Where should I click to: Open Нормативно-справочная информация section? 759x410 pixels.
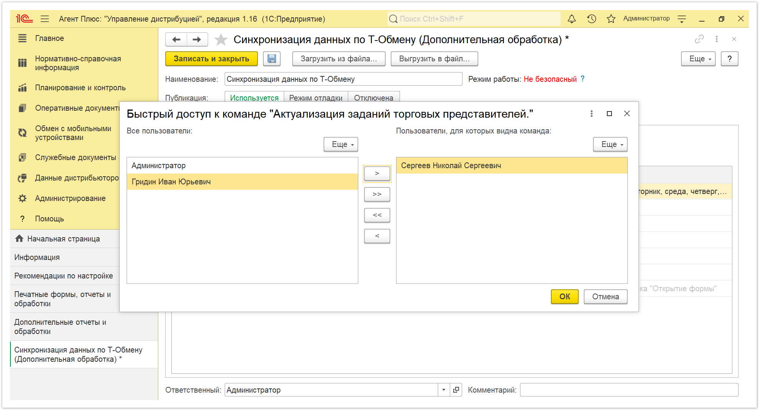pos(78,63)
